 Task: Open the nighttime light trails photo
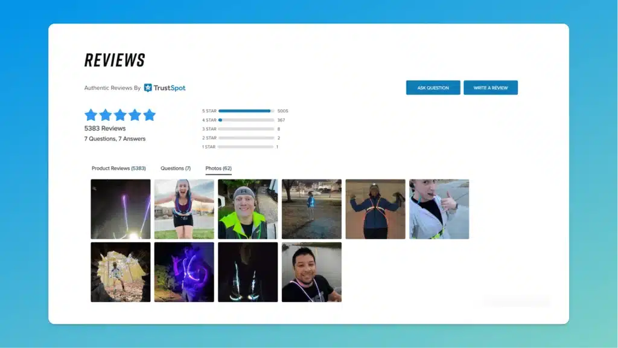pyautogui.click(x=120, y=208)
